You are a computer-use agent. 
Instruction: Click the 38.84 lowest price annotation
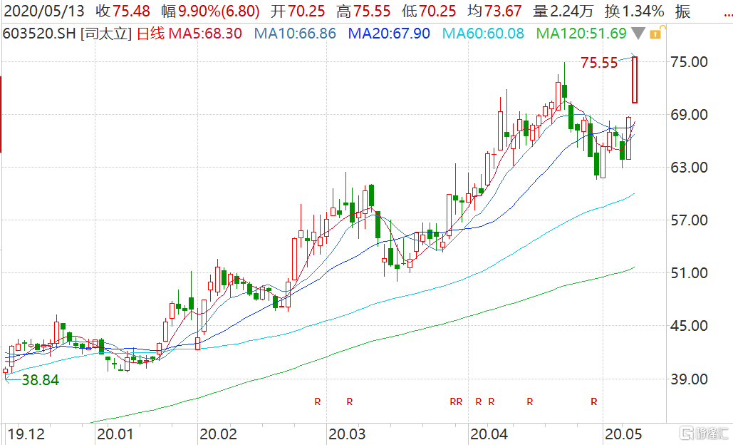40,380
